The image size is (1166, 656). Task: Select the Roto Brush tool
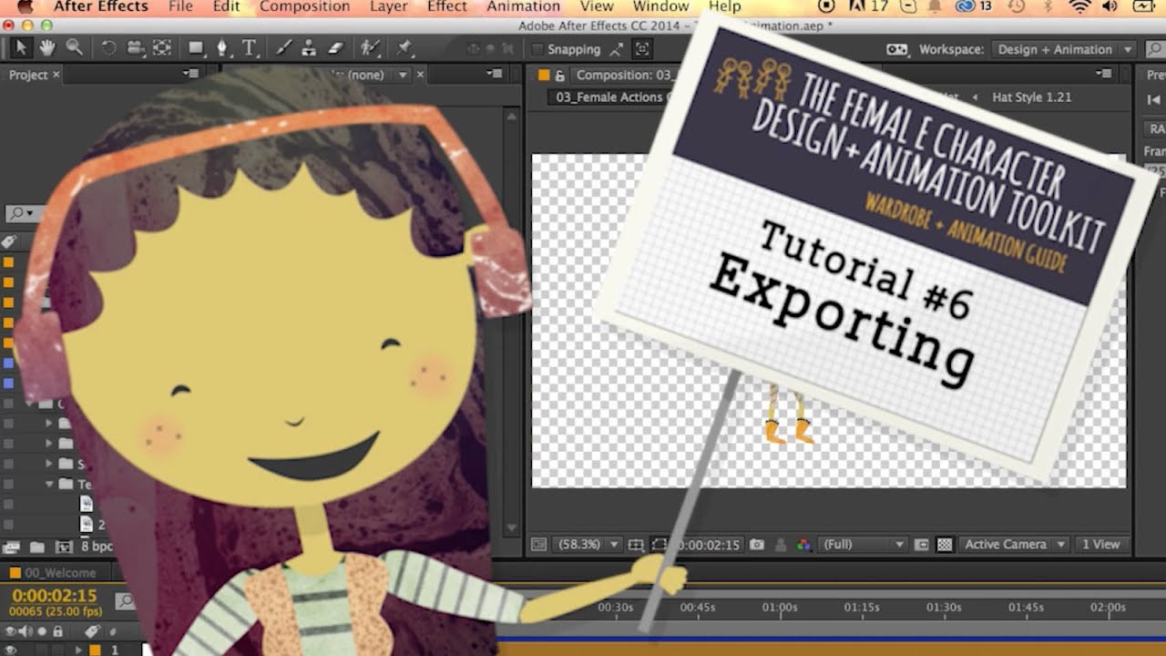(x=369, y=48)
